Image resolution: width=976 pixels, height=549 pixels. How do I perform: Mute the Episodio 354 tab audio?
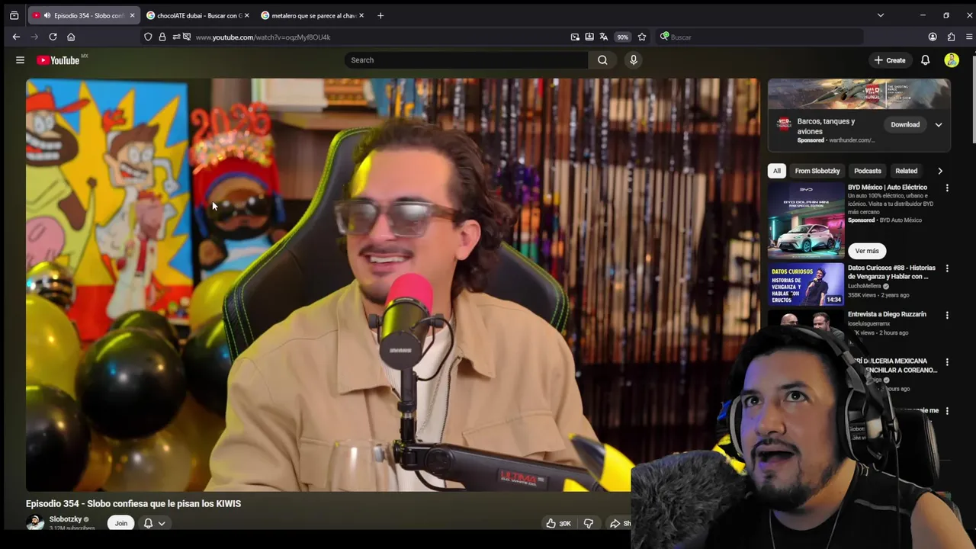(47, 15)
